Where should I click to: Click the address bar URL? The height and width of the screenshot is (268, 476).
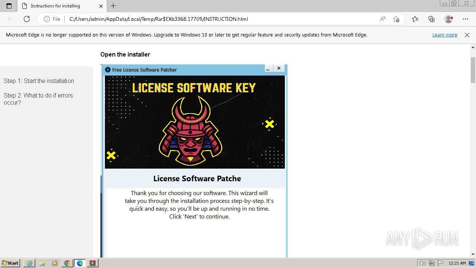point(159,19)
